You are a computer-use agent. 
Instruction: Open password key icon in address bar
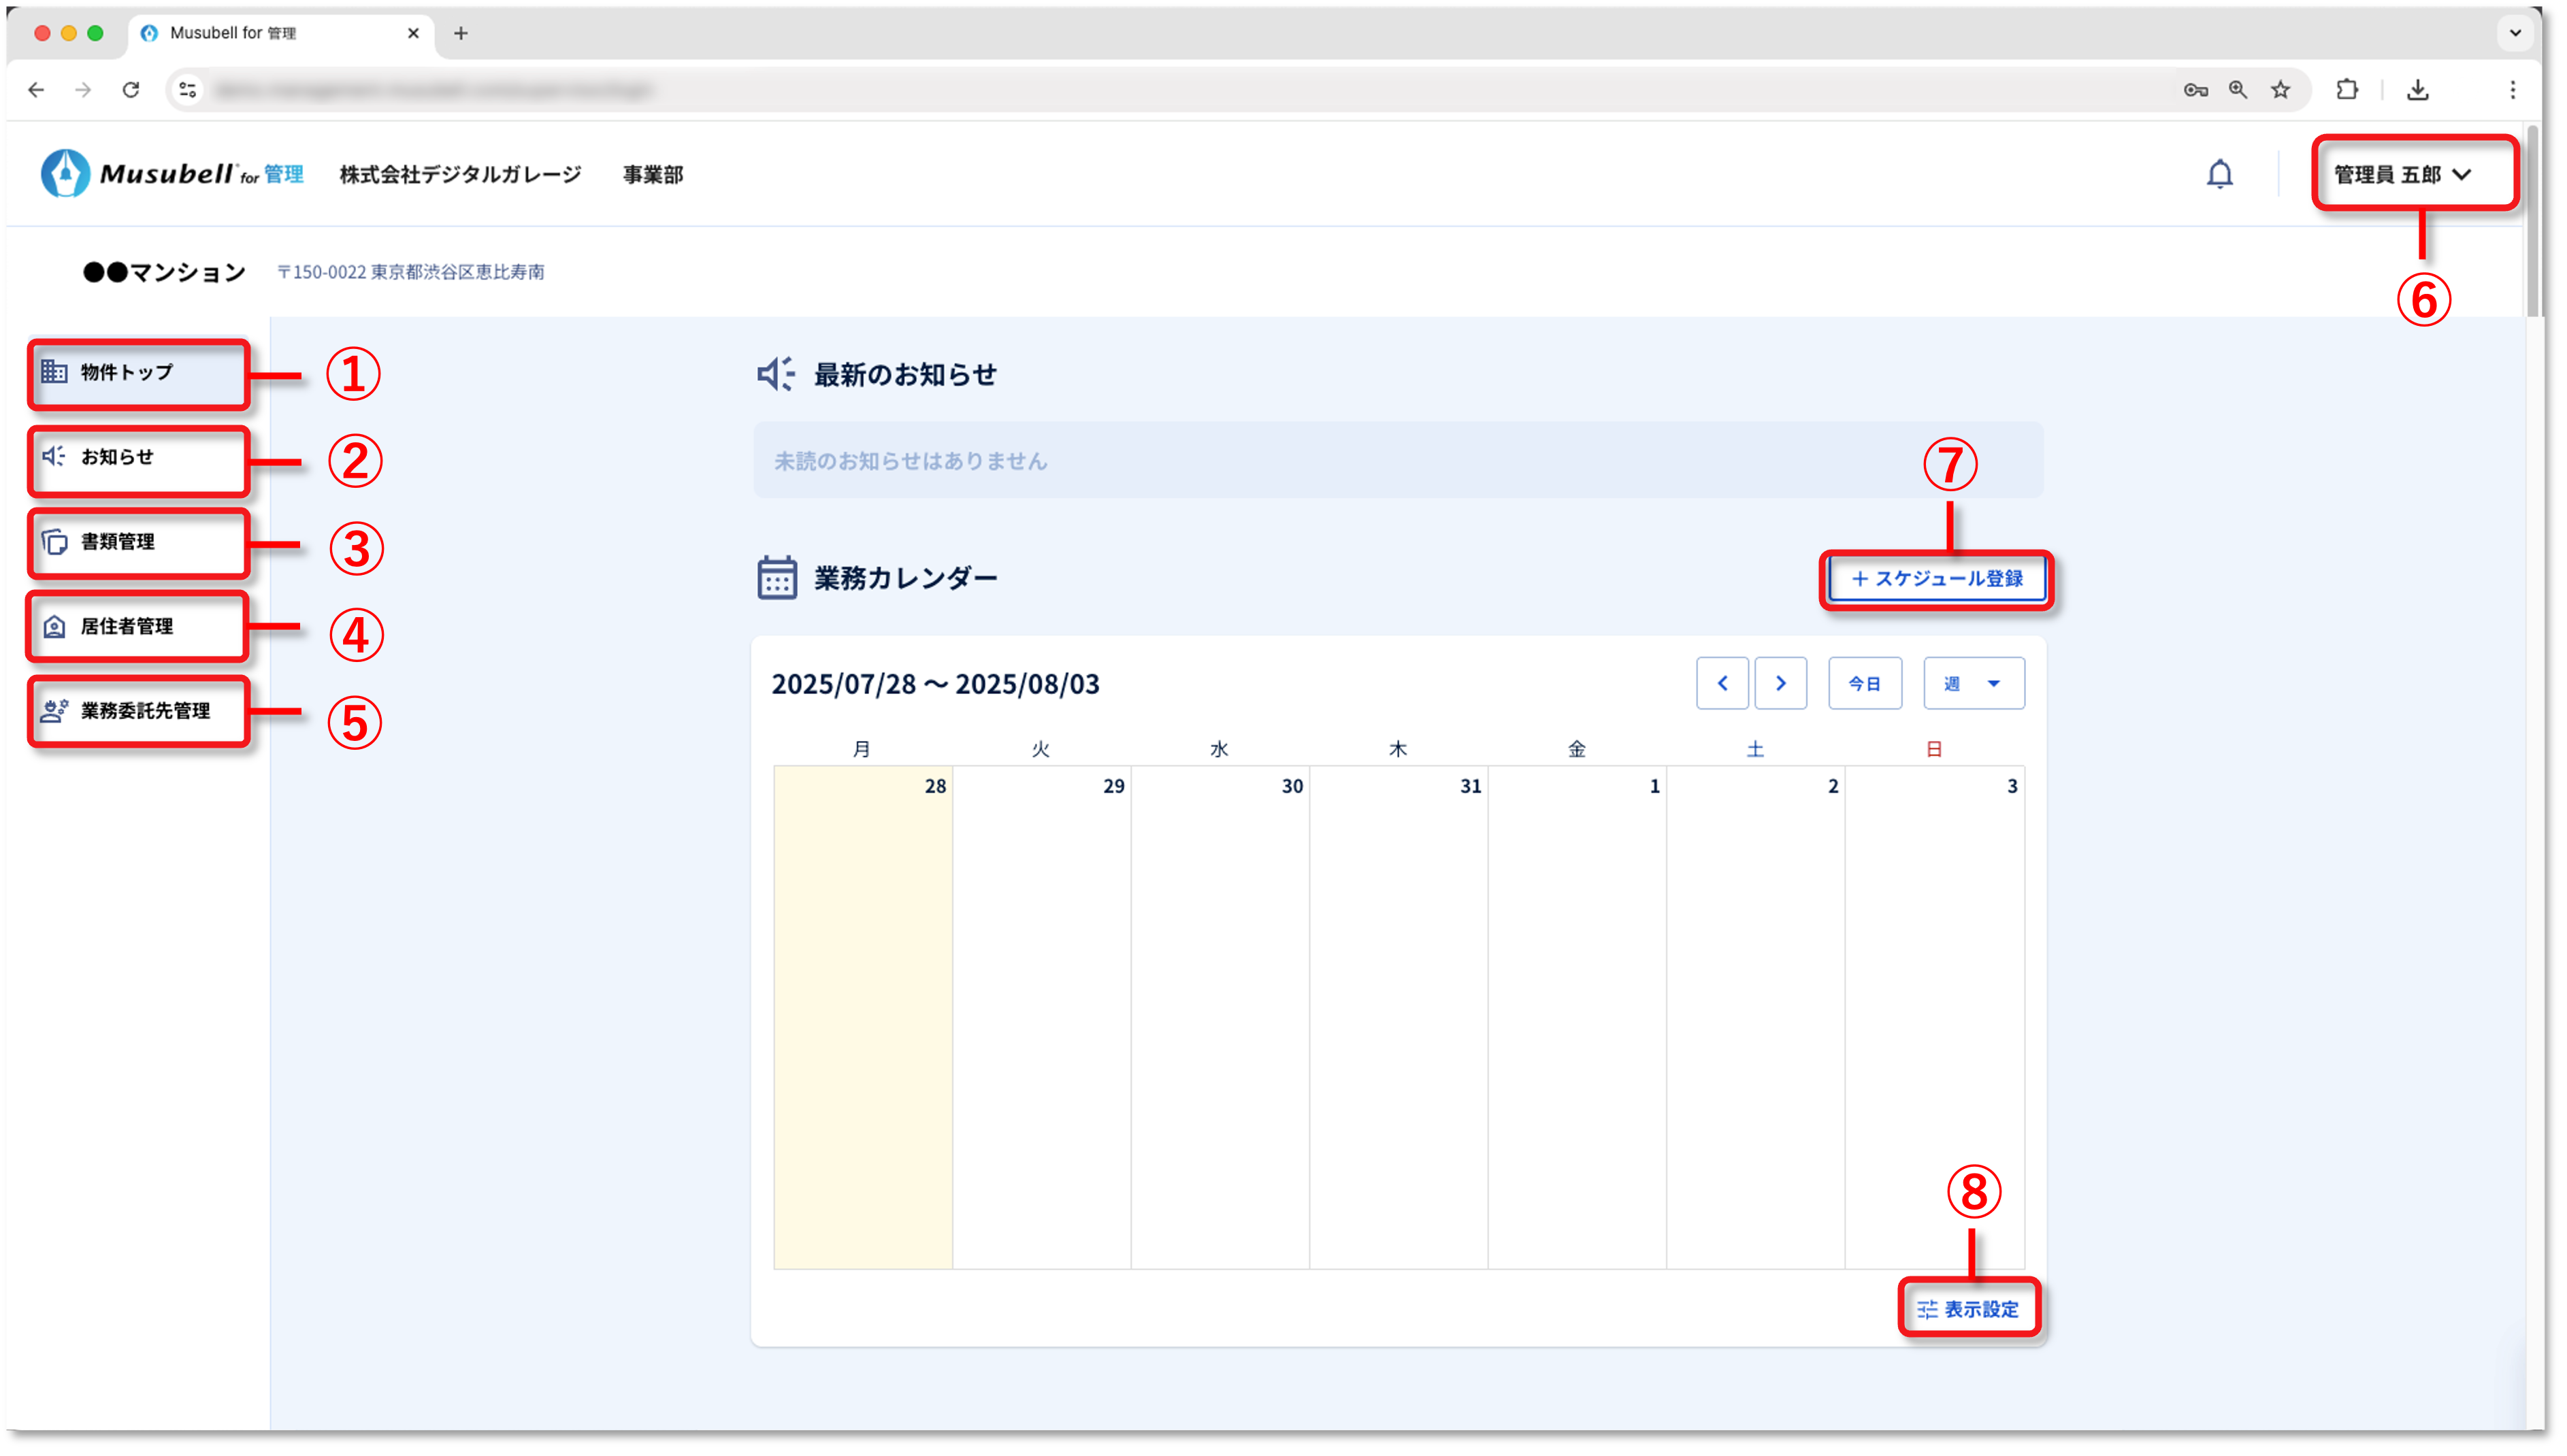click(2195, 90)
